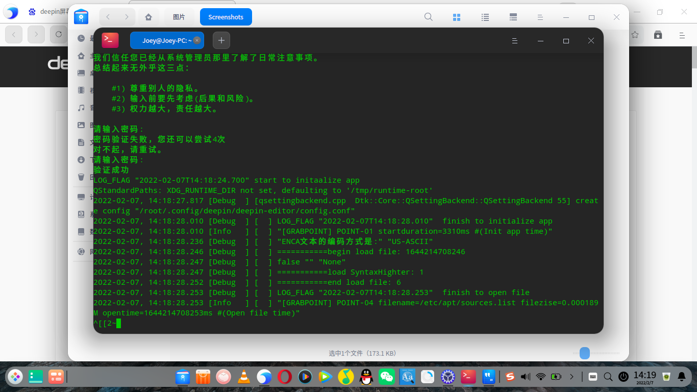Viewport: 697px width, 392px height.
Task: Select the Joey@Joey-PC terminal tab
Action: click(x=167, y=40)
